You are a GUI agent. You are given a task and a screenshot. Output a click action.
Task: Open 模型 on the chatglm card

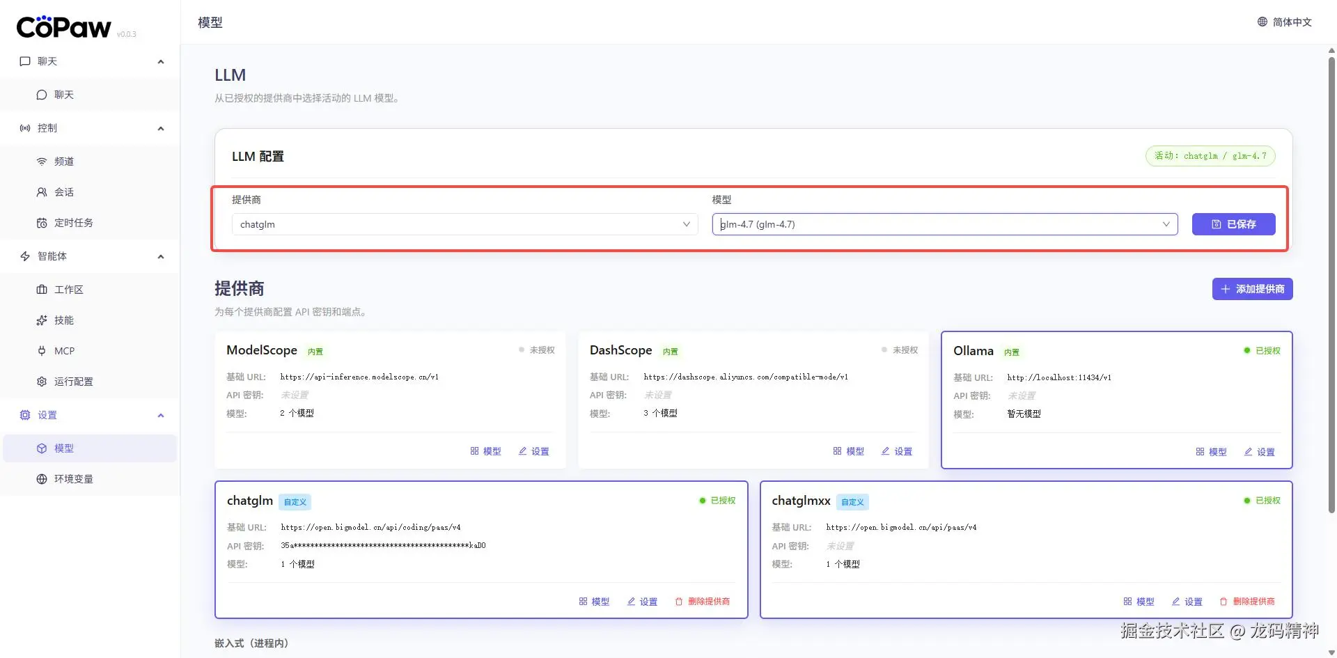click(594, 602)
